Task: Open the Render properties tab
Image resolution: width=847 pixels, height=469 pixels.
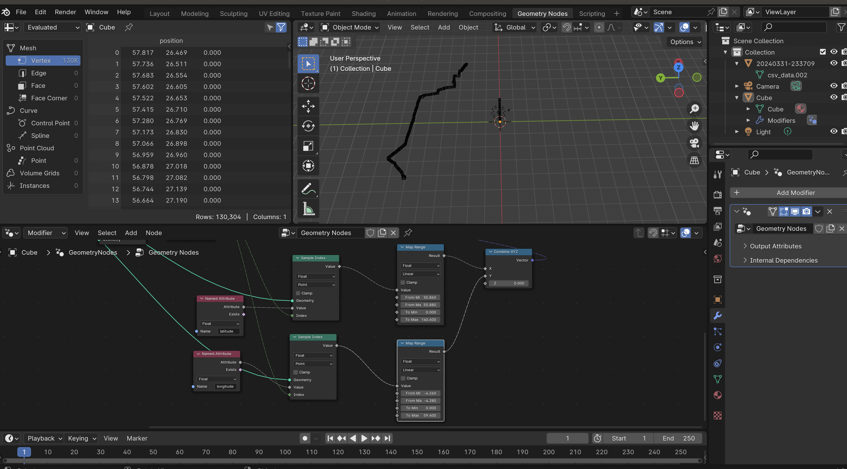Action: pyautogui.click(x=717, y=194)
